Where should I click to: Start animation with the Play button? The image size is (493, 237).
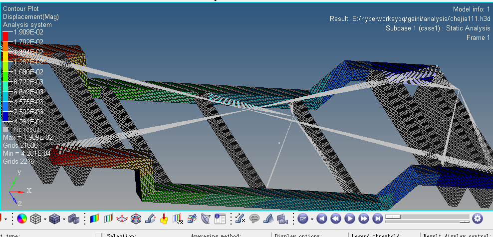(350, 219)
